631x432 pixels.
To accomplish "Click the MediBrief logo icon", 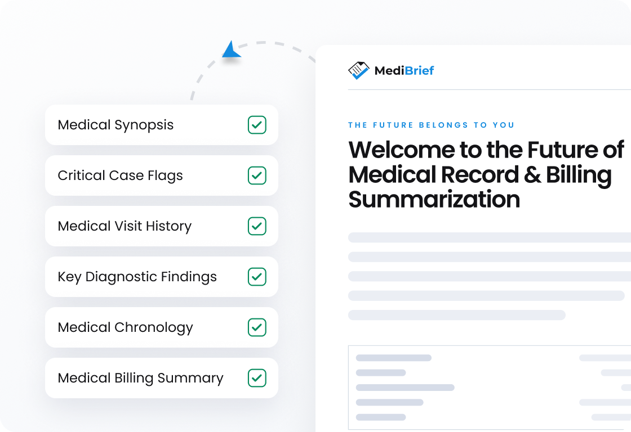I will pyautogui.click(x=358, y=70).
